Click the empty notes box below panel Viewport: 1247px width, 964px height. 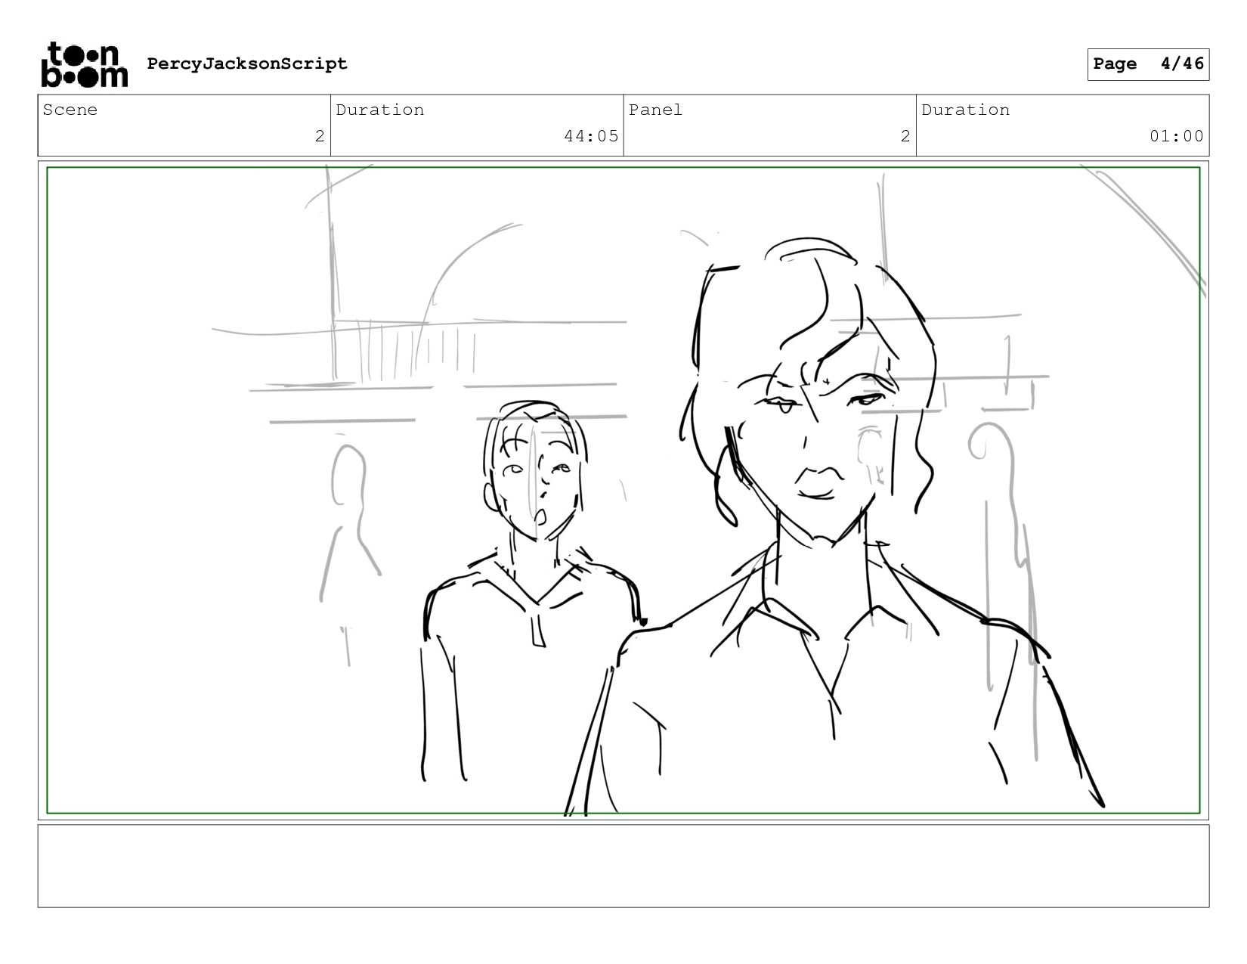point(623,866)
